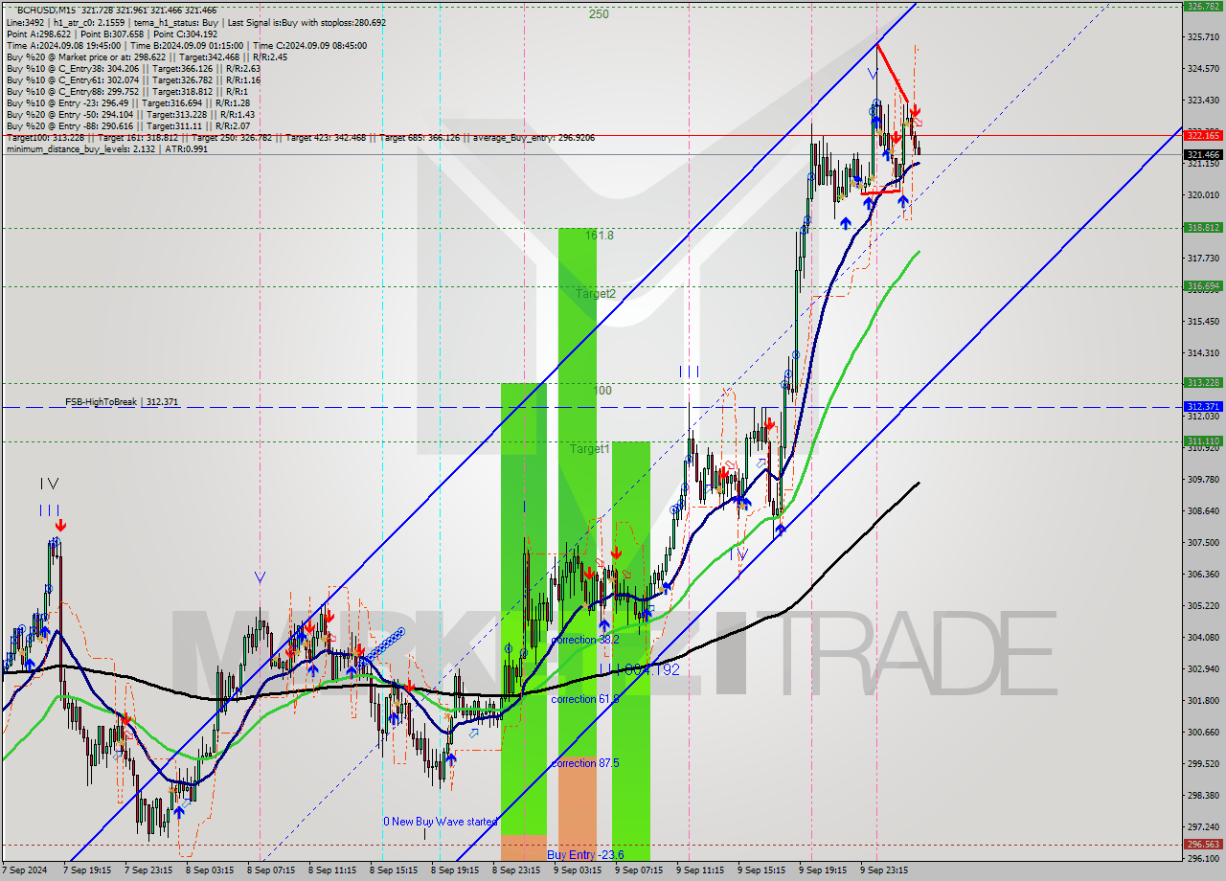The image size is (1226, 881).
Task: Click the 317.730 price axis value
Action: (1203, 259)
